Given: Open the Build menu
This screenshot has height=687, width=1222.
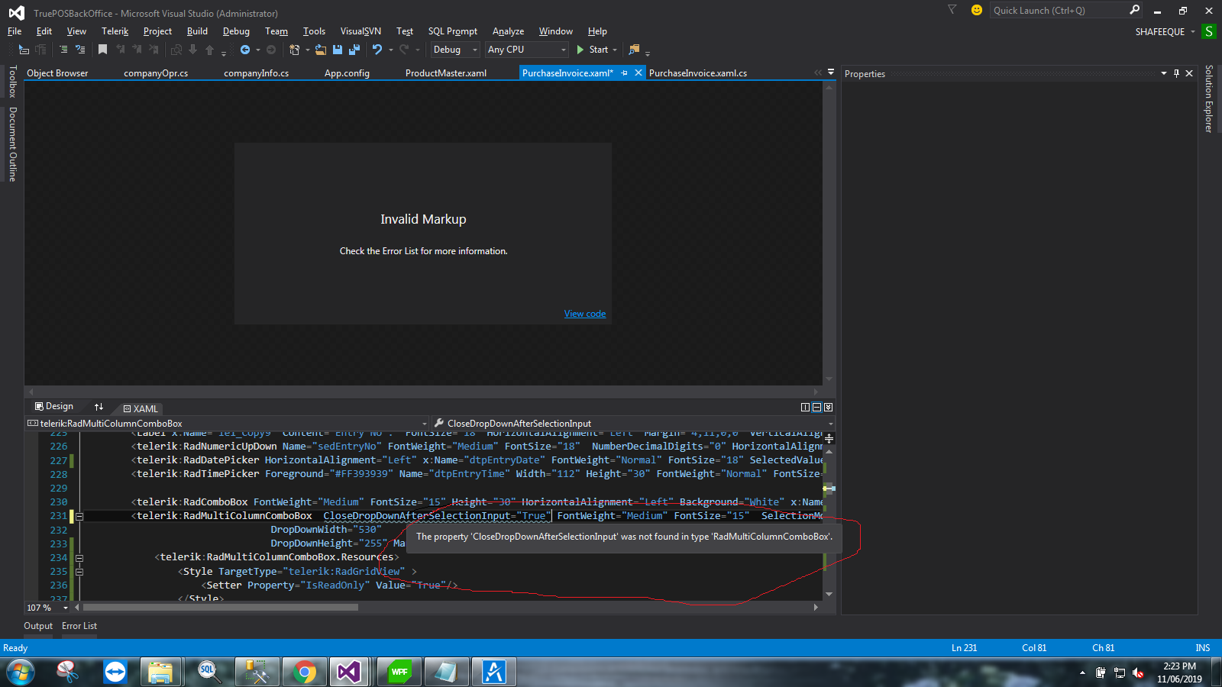Looking at the screenshot, I should click(197, 31).
